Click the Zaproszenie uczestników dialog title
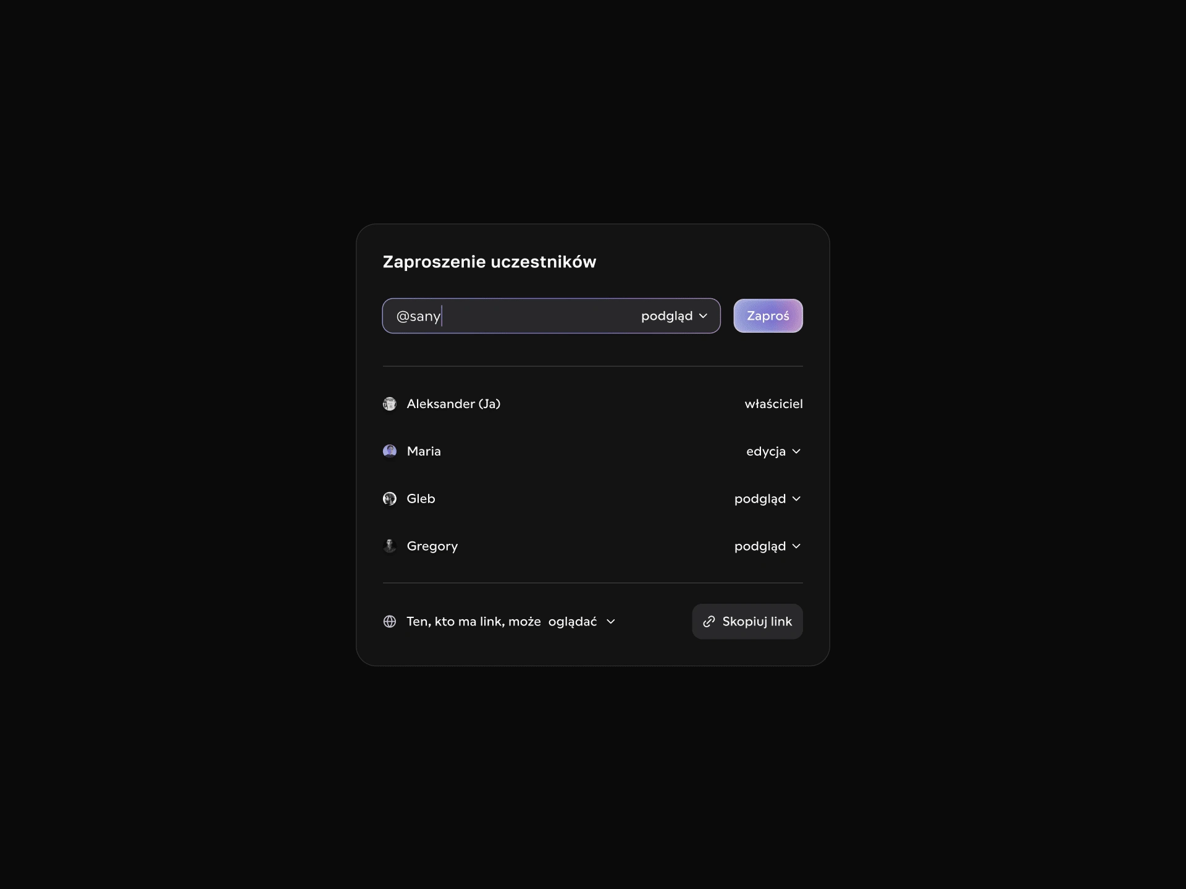 point(489,262)
